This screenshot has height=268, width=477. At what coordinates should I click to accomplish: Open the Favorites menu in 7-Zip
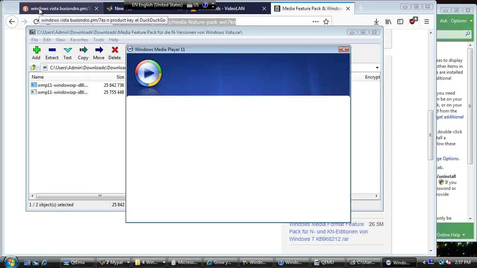[79, 40]
